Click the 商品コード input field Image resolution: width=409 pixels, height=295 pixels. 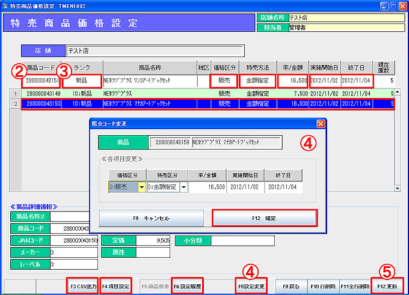coord(41,81)
